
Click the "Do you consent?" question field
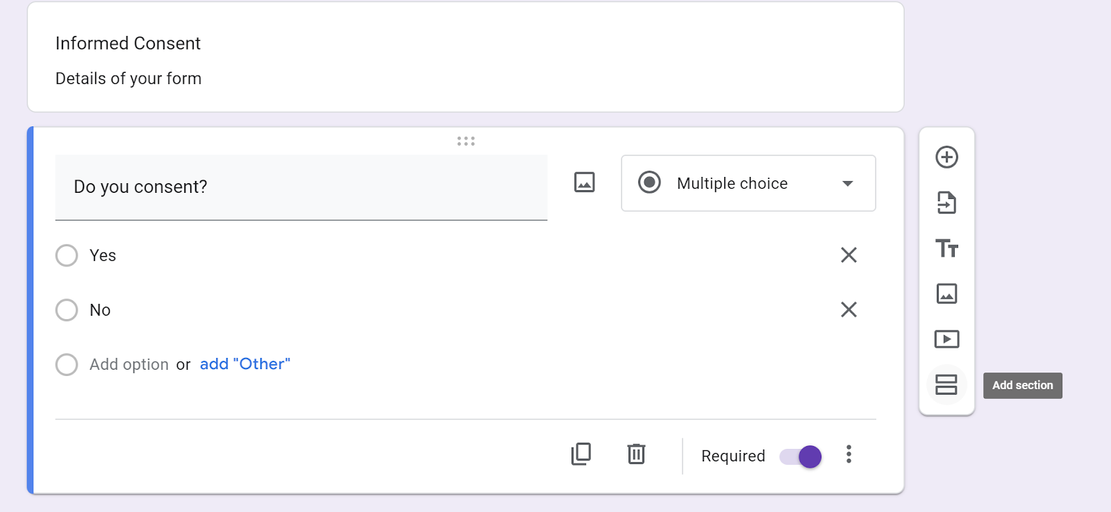pyautogui.click(x=301, y=187)
